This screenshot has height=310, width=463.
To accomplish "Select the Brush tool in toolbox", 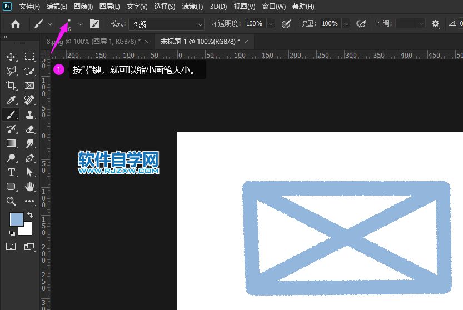I will 11,114.
